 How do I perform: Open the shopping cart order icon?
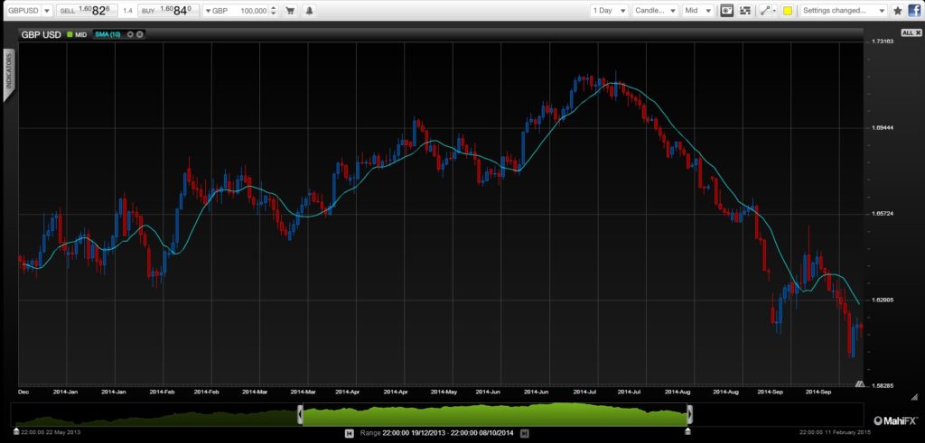coord(289,11)
